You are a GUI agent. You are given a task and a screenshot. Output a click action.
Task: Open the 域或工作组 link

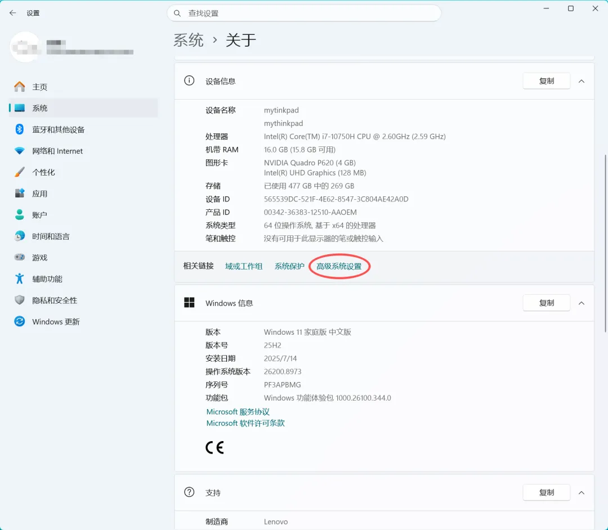click(x=244, y=266)
